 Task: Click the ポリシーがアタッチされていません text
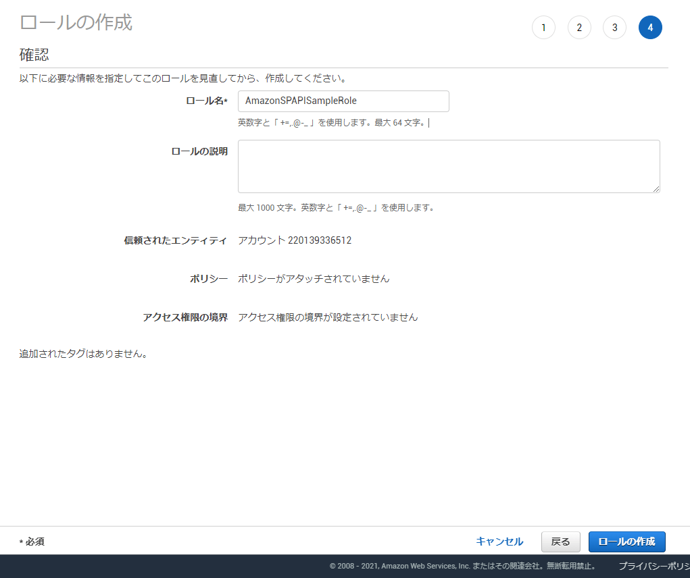(x=314, y=278)
